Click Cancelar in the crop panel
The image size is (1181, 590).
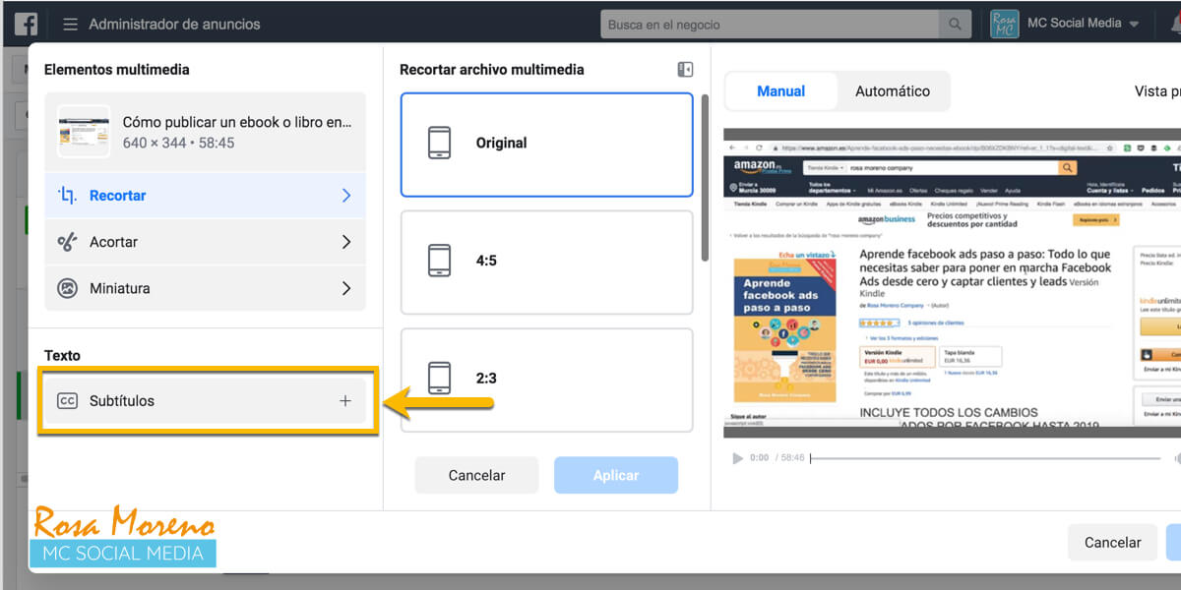click(476, 475)
